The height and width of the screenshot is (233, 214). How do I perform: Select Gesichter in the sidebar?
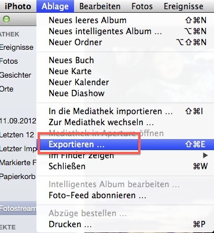[x=16, y=75]
